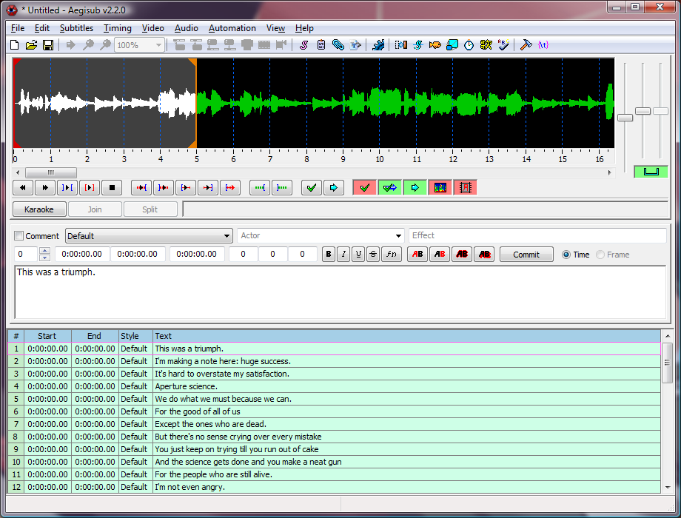Screen dimensions: 681x518
Task: Select the Time radio button
Action: (566, 255)
